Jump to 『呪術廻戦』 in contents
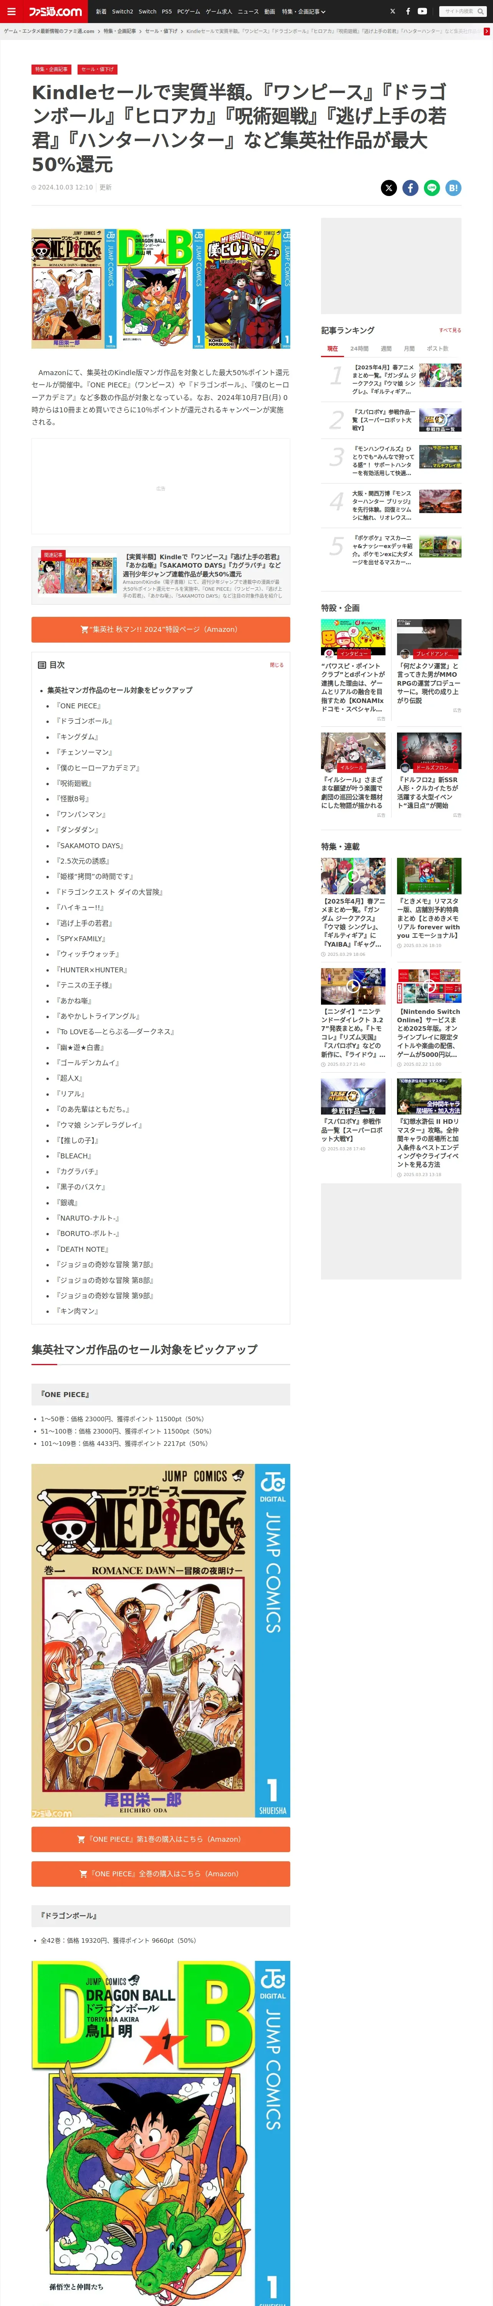This screenshot has width=493, height=2306. pos(73,783)
